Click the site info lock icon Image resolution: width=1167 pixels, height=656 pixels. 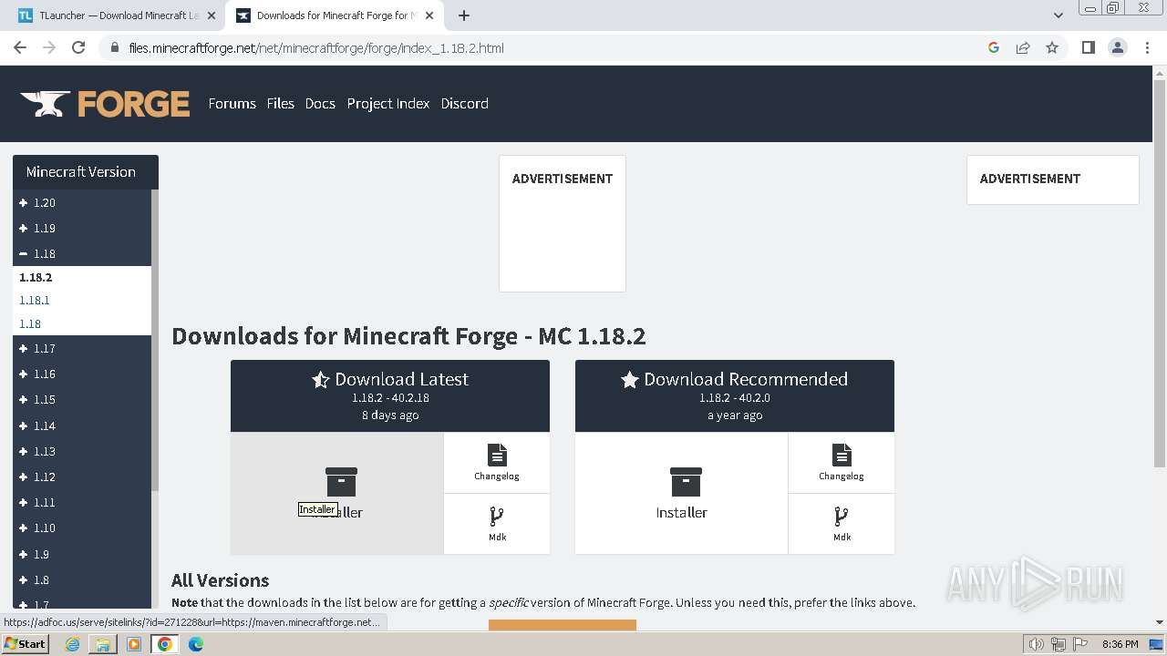click(x=115, y=47)
